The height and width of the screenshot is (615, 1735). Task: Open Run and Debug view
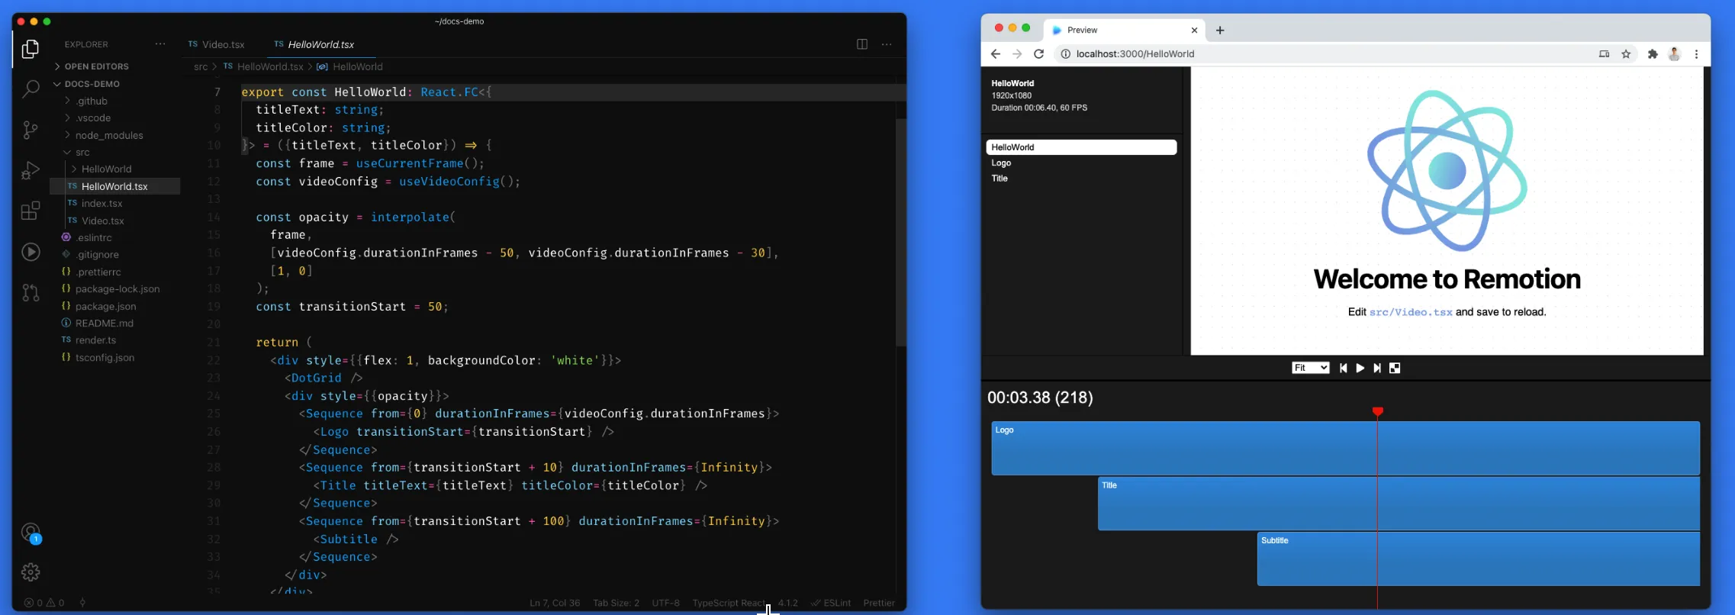31,170
